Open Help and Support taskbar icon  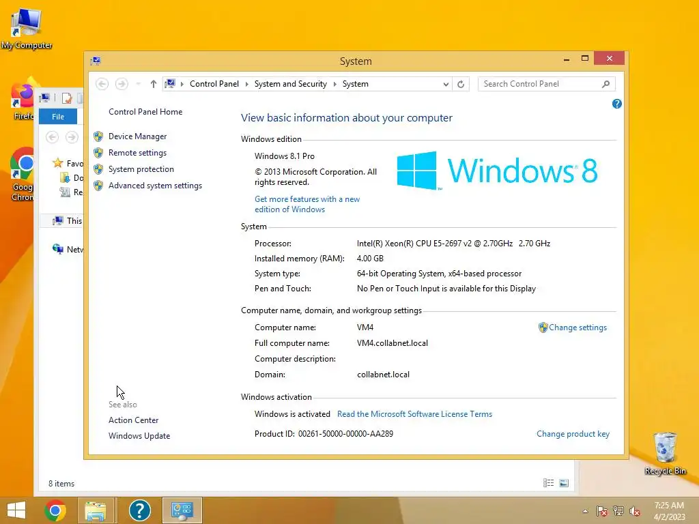pos(139,510)
